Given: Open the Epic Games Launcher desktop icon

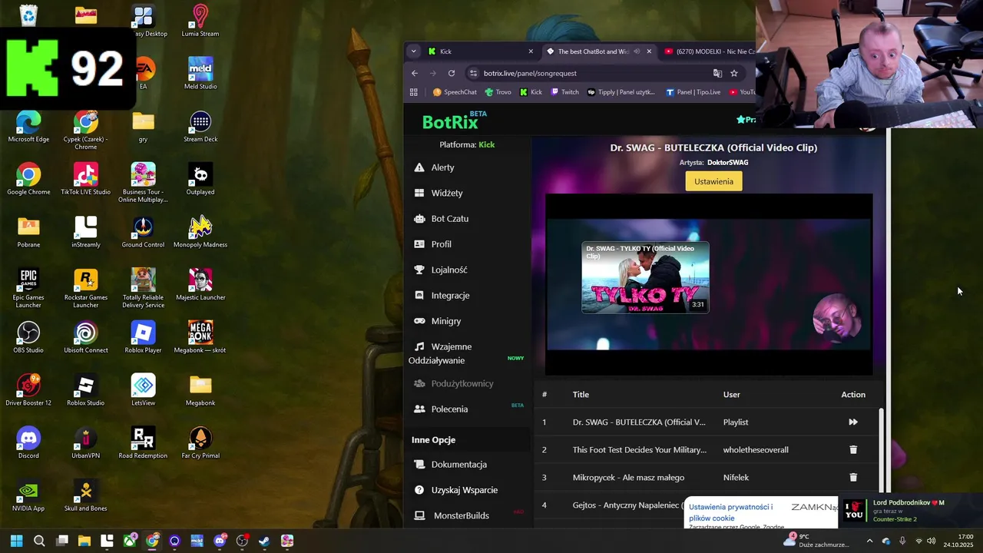Looking at the screenshot, I should 28,289.
